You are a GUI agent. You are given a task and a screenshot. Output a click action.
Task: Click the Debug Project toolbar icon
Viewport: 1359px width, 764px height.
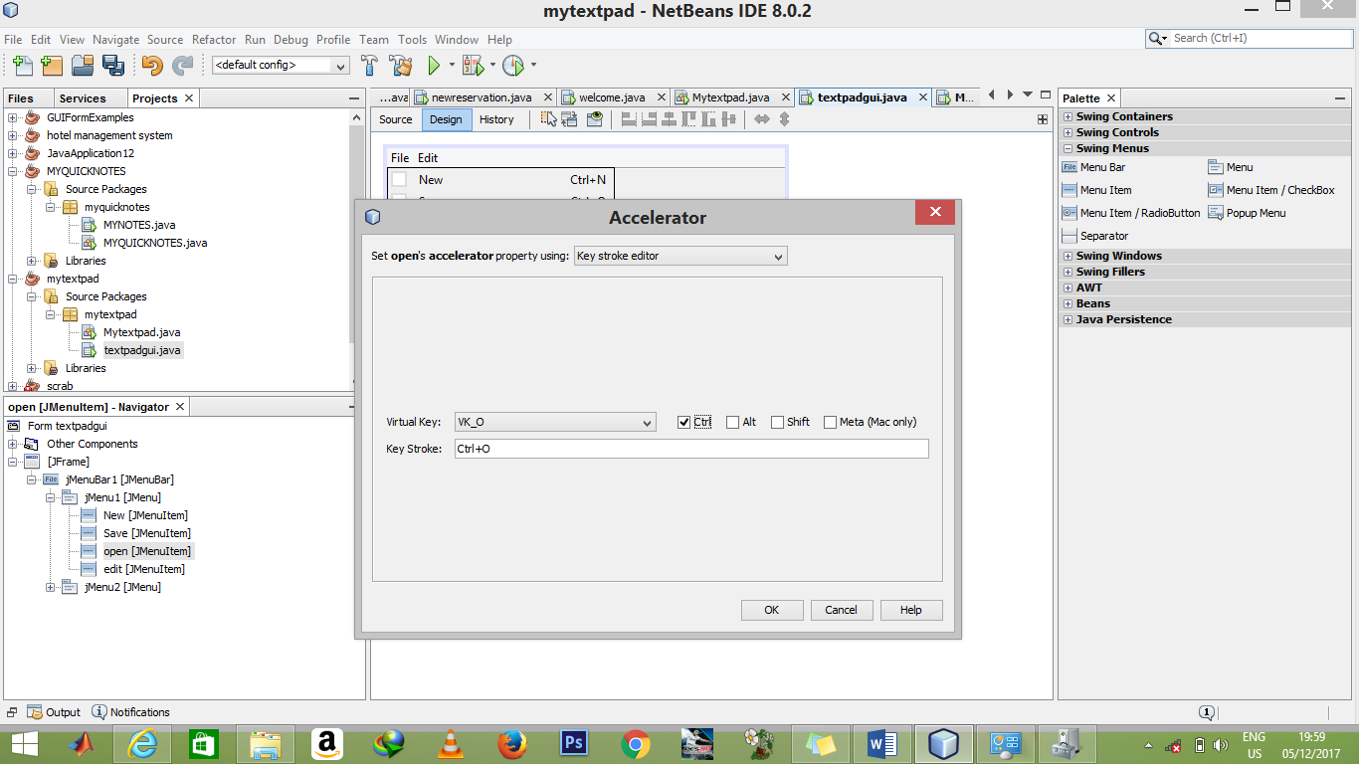click(x=474, y=66)
